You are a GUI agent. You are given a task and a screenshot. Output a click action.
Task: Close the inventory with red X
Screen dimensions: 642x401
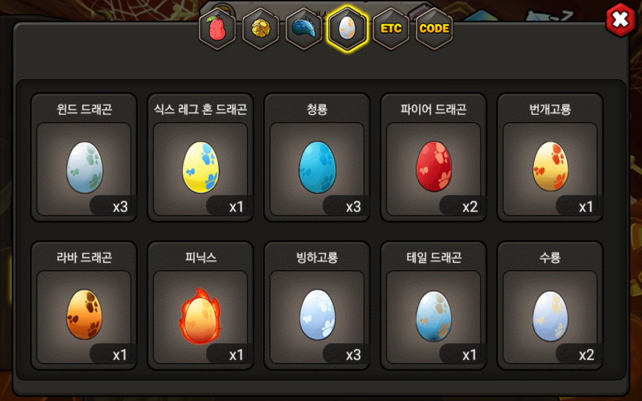click(620, 20)
